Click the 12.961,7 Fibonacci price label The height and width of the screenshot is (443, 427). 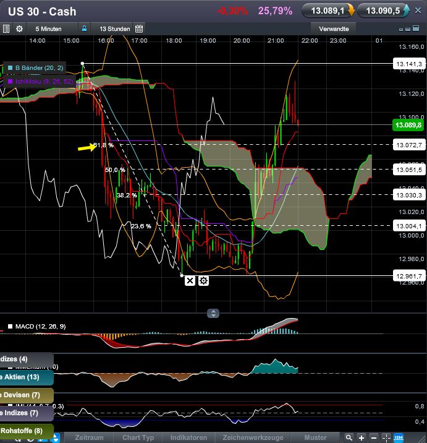409,276
